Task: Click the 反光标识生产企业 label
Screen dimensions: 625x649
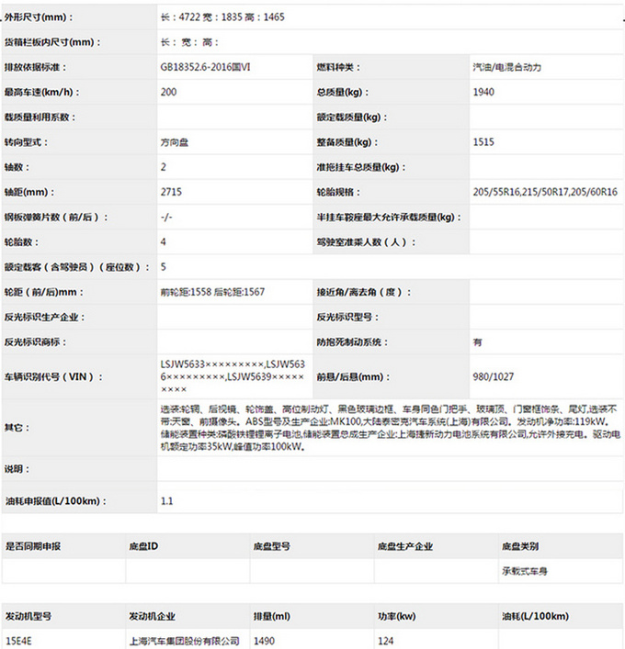Action: 44,317
